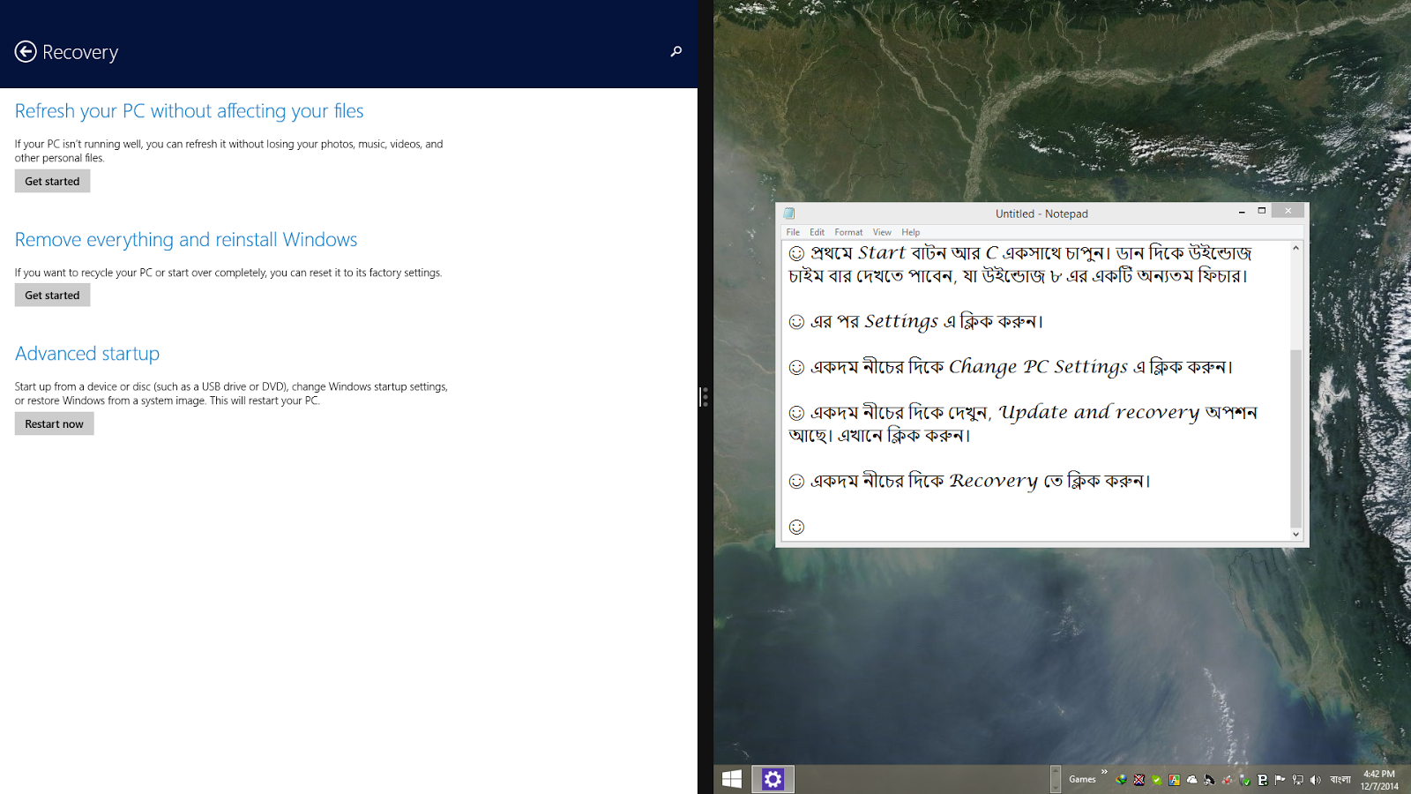
Task: Click the split-view divider handle between apps
Action: (x=705, y=397)
